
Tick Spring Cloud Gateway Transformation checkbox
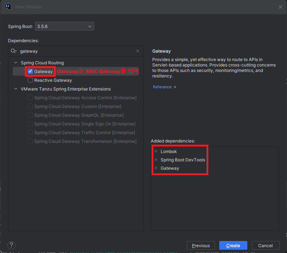coord(30,141)
